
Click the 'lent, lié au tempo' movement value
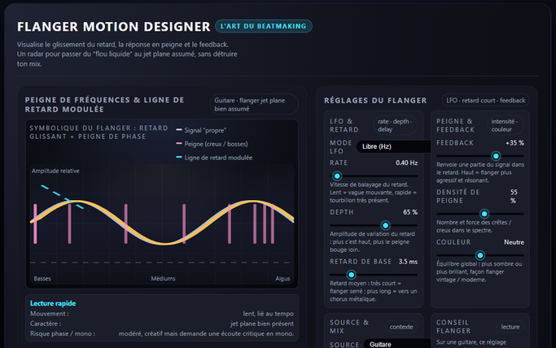click(268, 314)
